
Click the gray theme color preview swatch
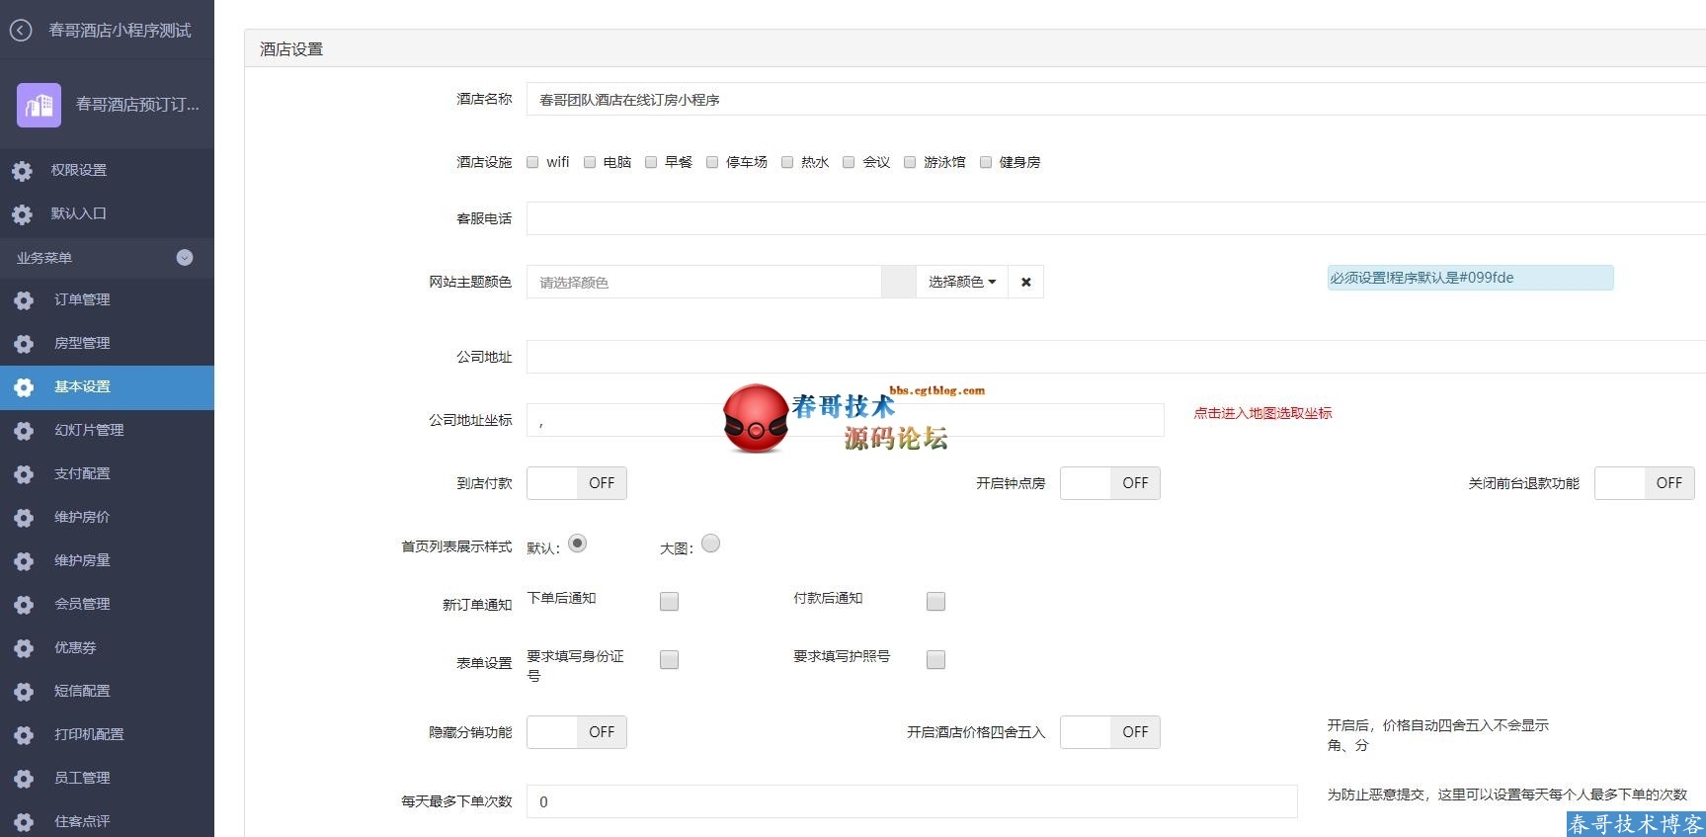coord(899,282)
